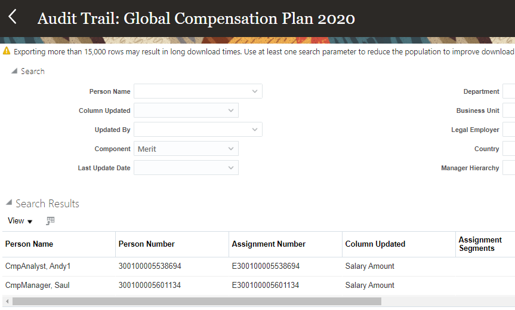Click the Business Unit input field
The height and width of the screenshot is (310, 515).
(x=508, y=111)
